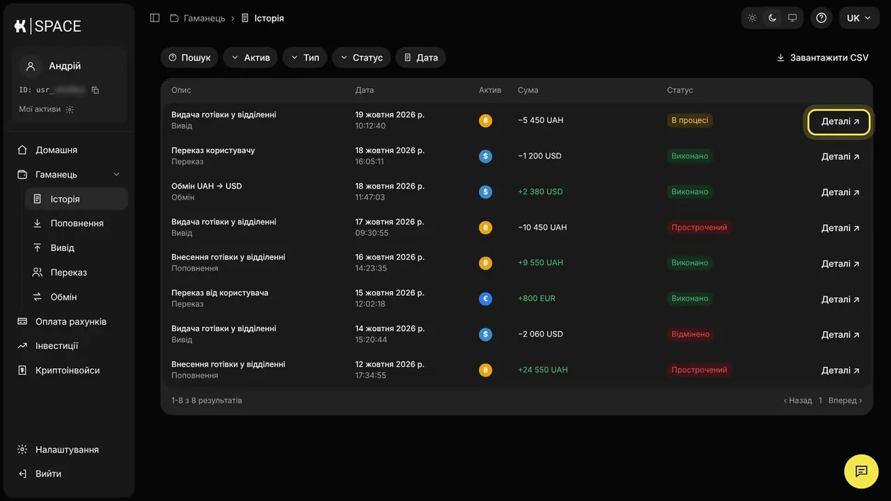Toggle the sidebar panel icon
Screen dimensions: 891x501
point(155,18)
